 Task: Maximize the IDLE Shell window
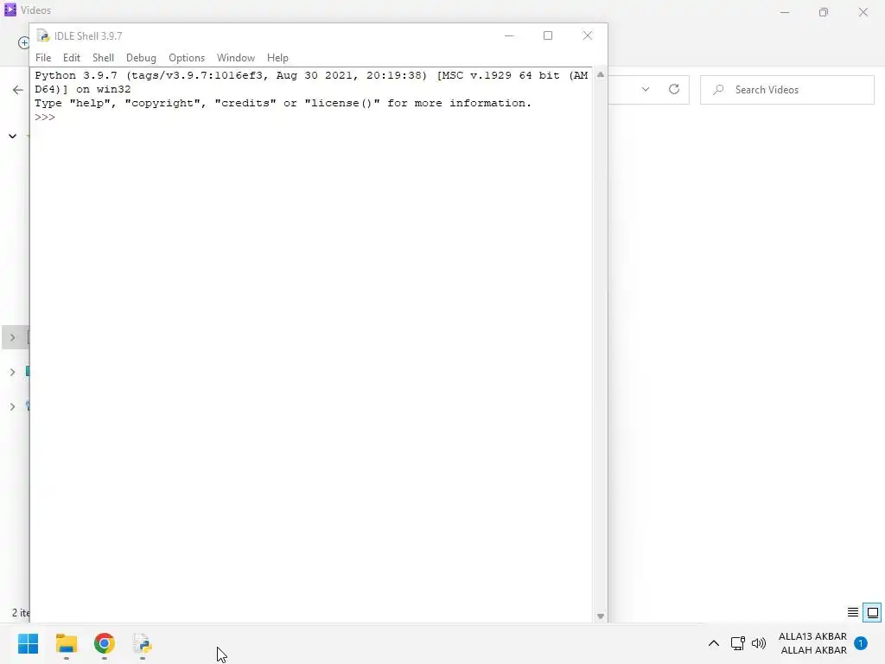[547, 35]
